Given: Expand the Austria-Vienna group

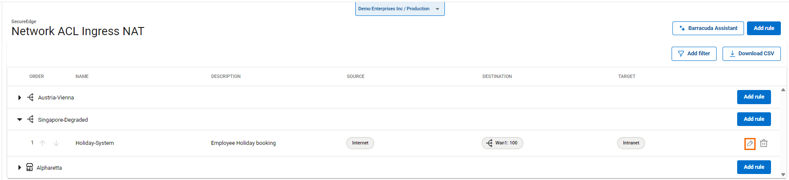Looking at the screenshot, I should pyautogui.click(x=20, y=98).
